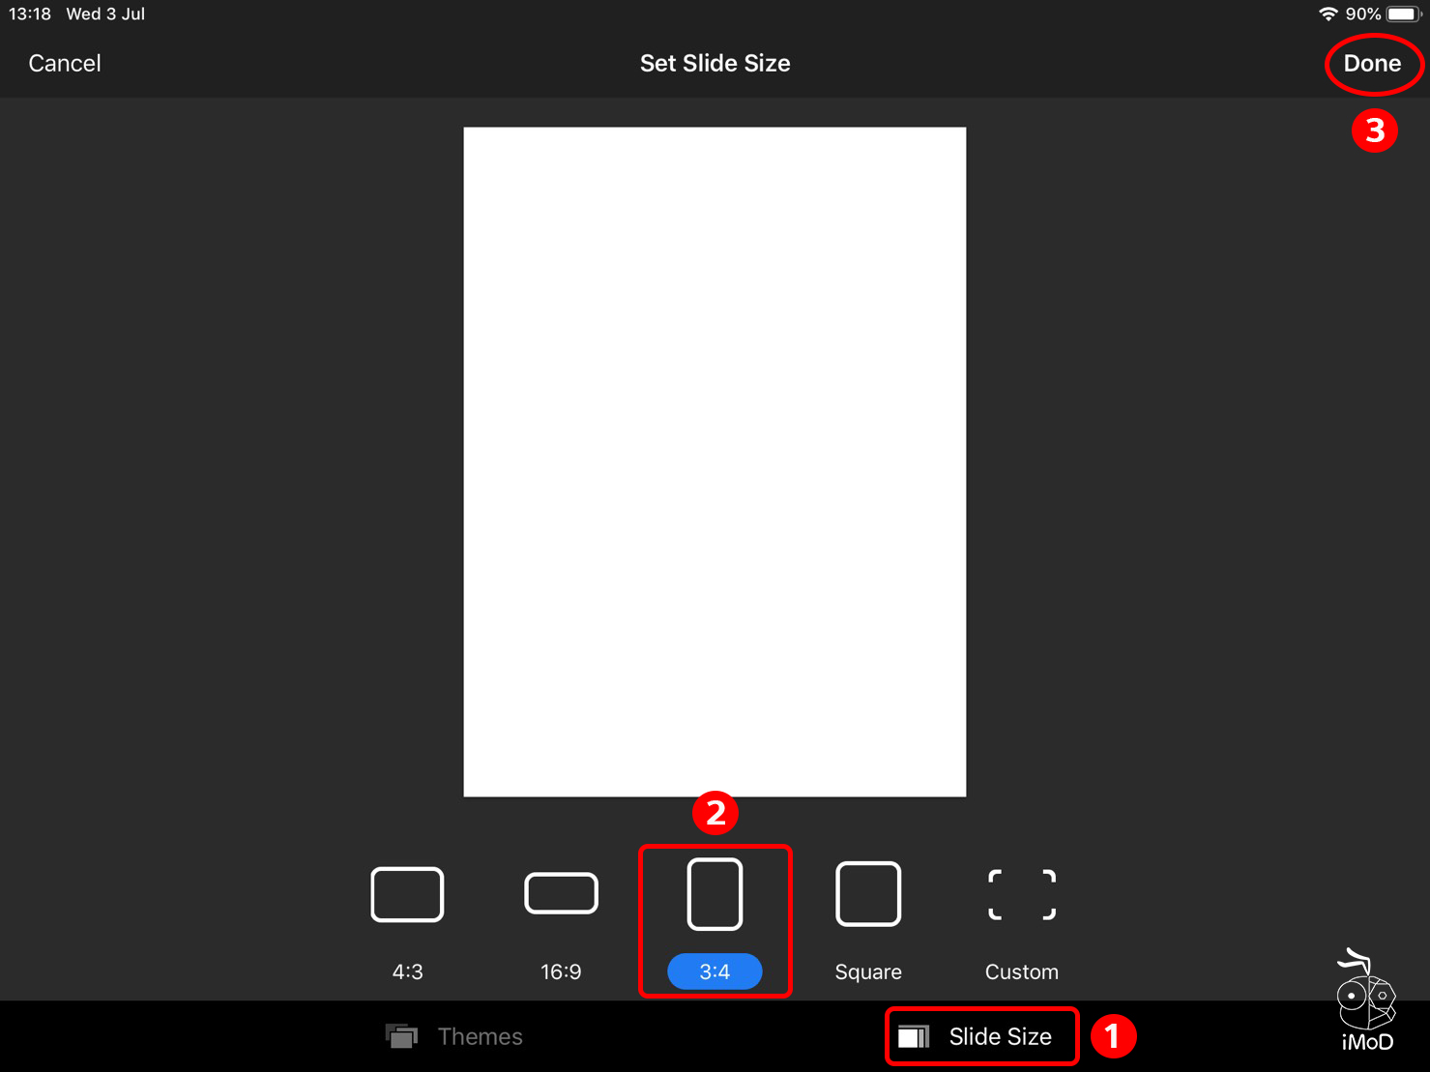Tap the Slide Size icon

pos(913,1036)
